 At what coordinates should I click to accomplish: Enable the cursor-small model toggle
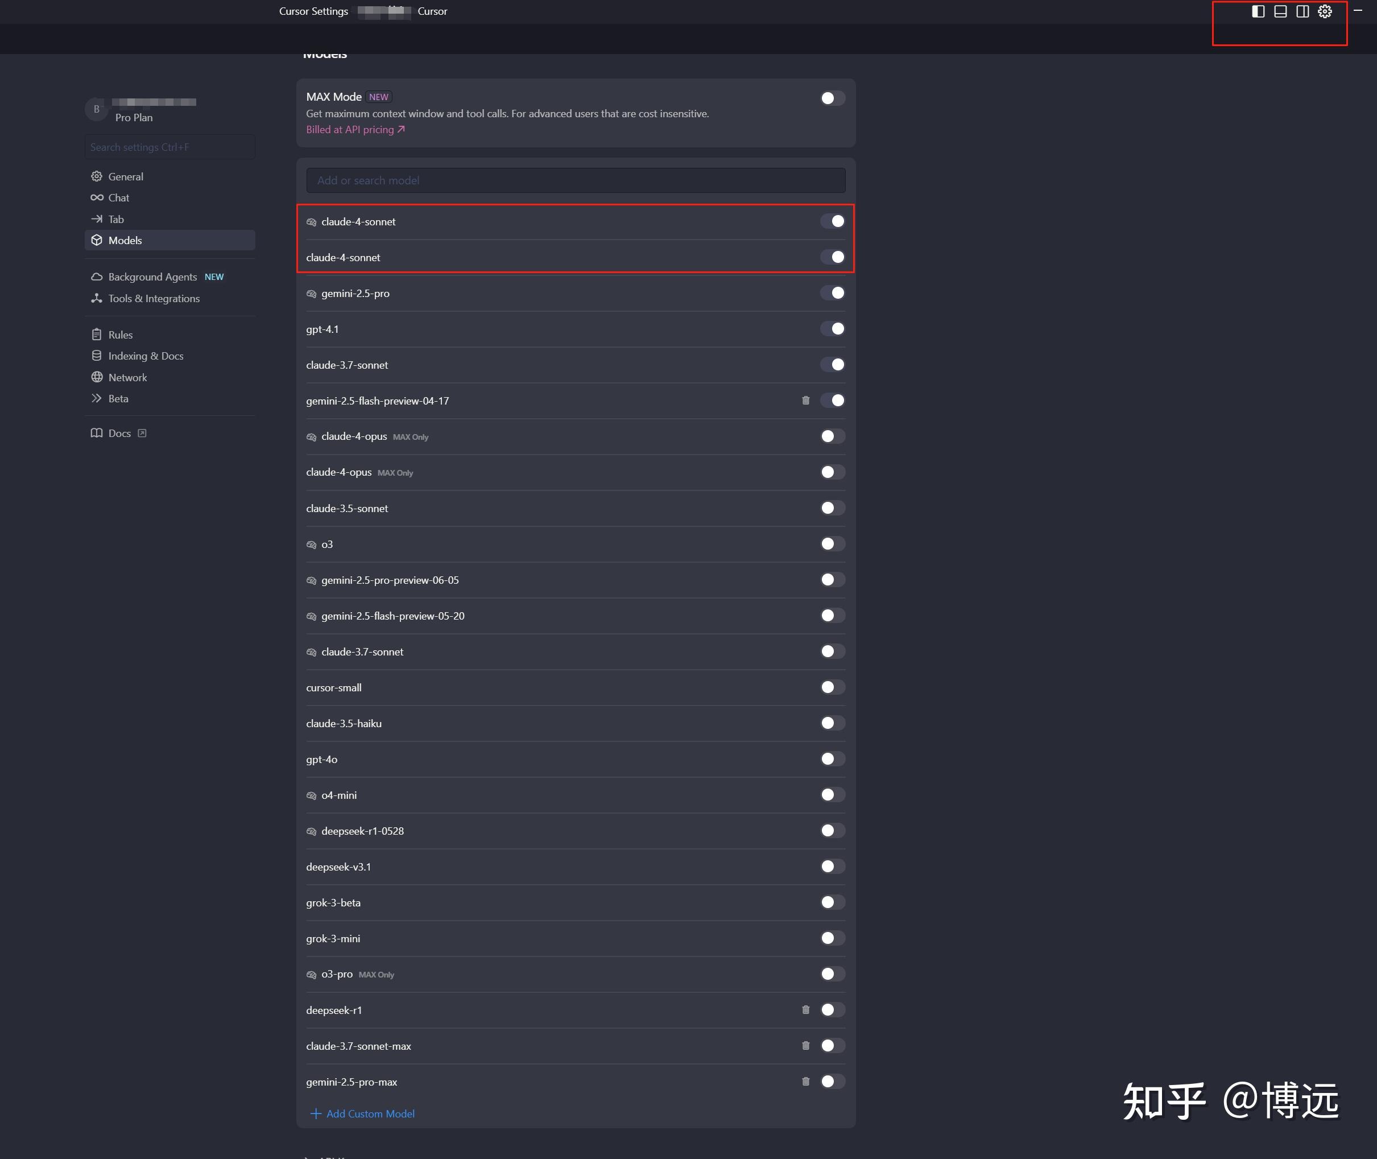[x=832, y=687]
